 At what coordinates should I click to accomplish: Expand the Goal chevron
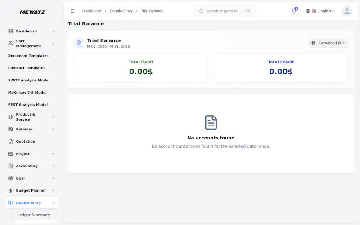tap(54, 178)
